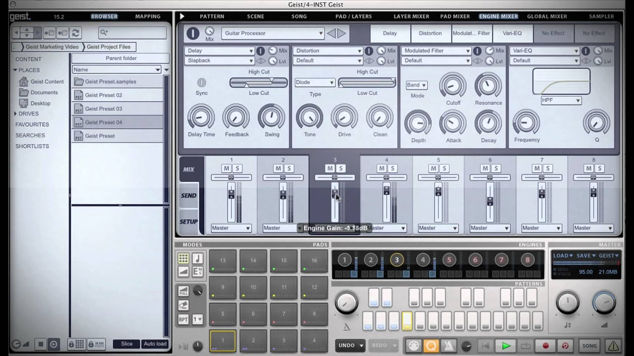634x356 pixels.
Task: Click the MIDI connector icon in transport
Action: [x=414, y=346]
